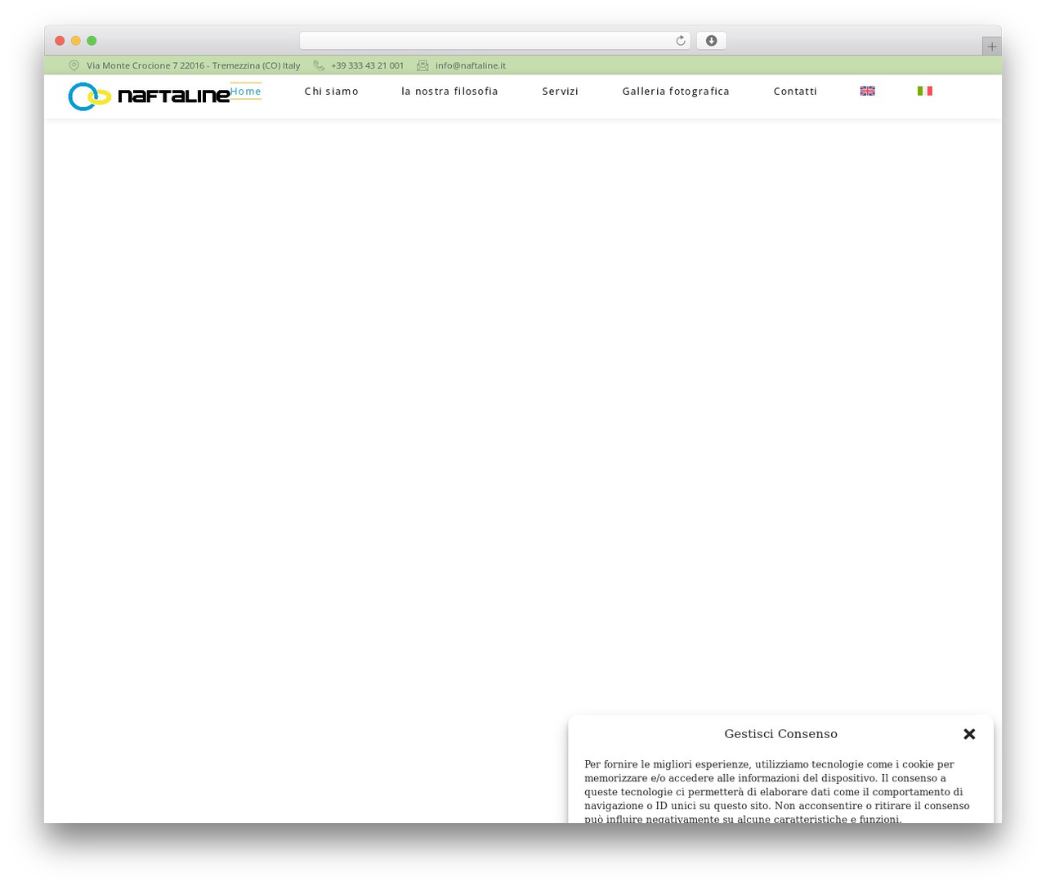Open the Contatti page
Viewport: 1046px width, 886px height.
795,91
